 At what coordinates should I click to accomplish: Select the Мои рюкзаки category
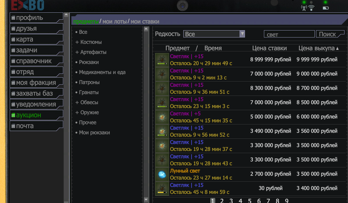(93, 132)
